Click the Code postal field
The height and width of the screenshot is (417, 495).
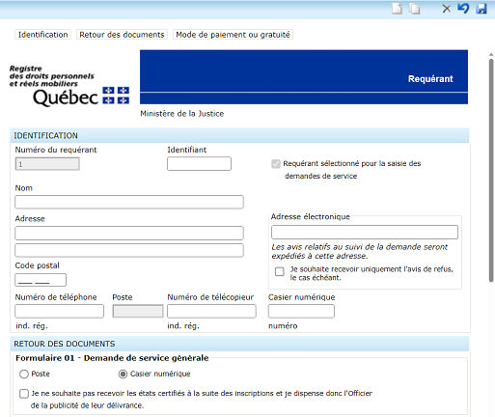click(x=41, y=280)
